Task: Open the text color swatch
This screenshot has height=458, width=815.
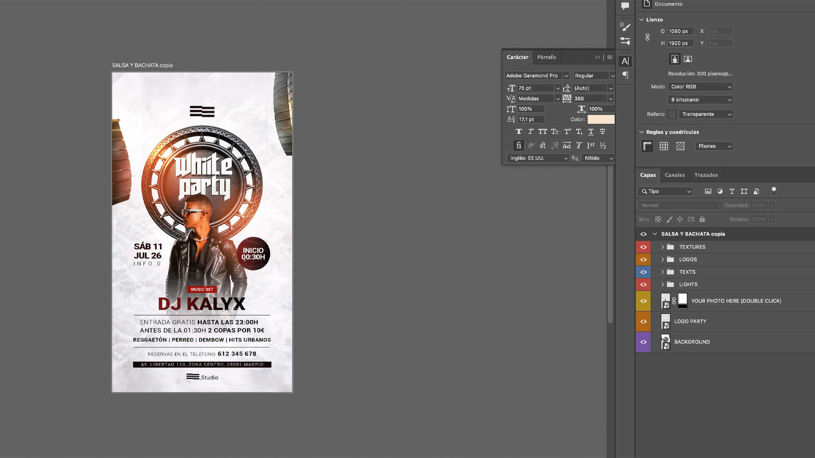Action: [601, 120]
